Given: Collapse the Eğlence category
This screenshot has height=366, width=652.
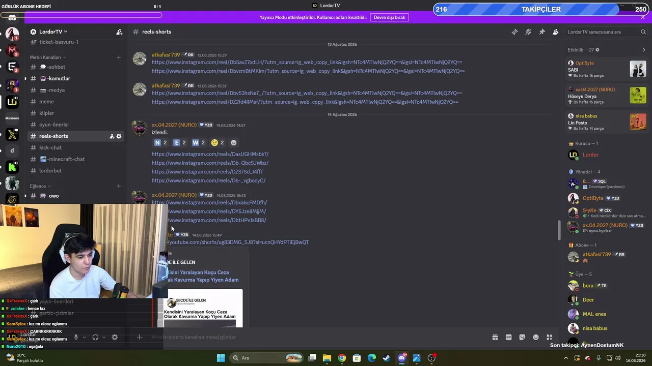Looking at the screenshot, I should tap(40, 186).
